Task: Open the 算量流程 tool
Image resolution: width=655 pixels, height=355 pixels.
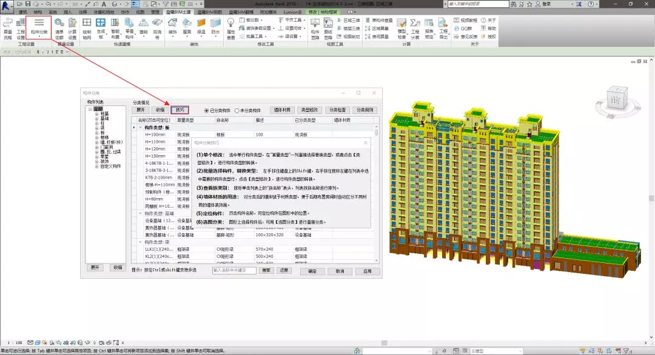Action: [8, 24]
